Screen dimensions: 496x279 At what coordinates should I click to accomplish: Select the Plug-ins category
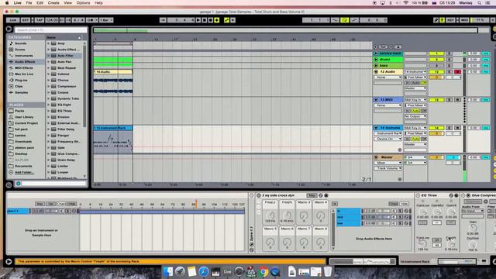pyautogui.click(x=21, y=81)
